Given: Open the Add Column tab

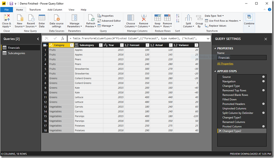Looking at the screenshot, I should click(x=55, y=10).
